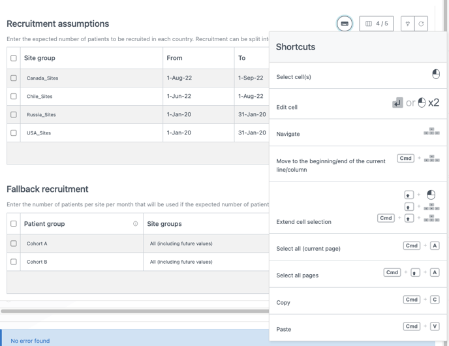
Task: Open the 4 / 5 columns selector
Action: click(x=377, y=24)
